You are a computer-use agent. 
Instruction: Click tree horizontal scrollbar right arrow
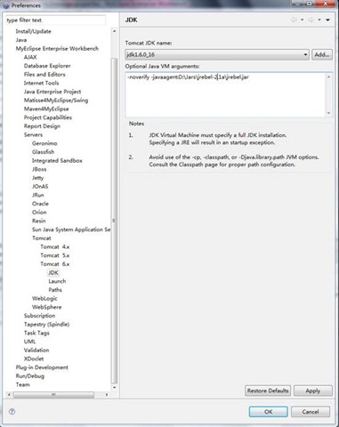107,395
